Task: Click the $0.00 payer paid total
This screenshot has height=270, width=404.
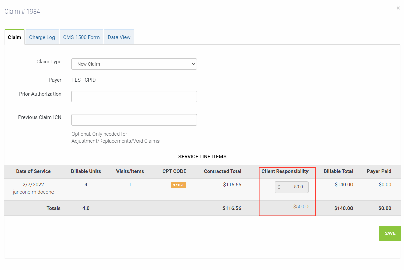Action: point(385,208)
